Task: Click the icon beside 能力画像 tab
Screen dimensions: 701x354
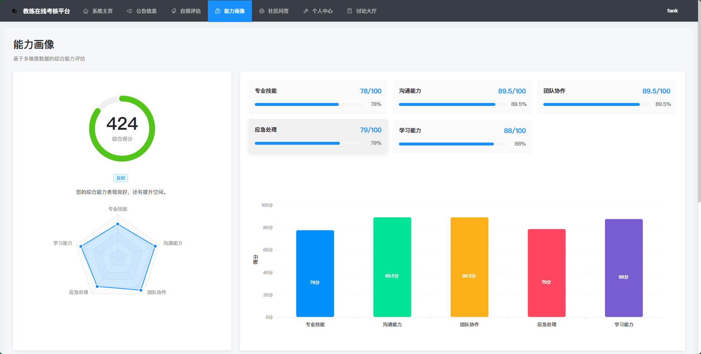Action: point(218,11)
